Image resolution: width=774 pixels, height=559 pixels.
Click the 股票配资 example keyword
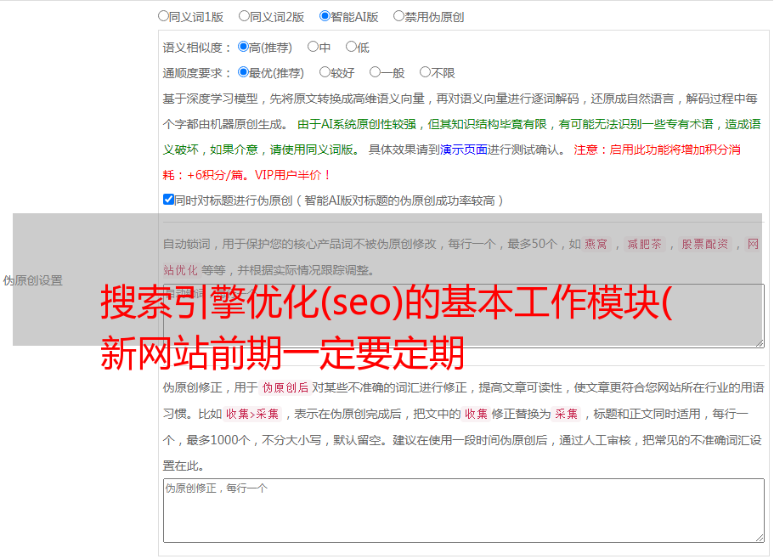pyautogui.click(x=705, y=244)
